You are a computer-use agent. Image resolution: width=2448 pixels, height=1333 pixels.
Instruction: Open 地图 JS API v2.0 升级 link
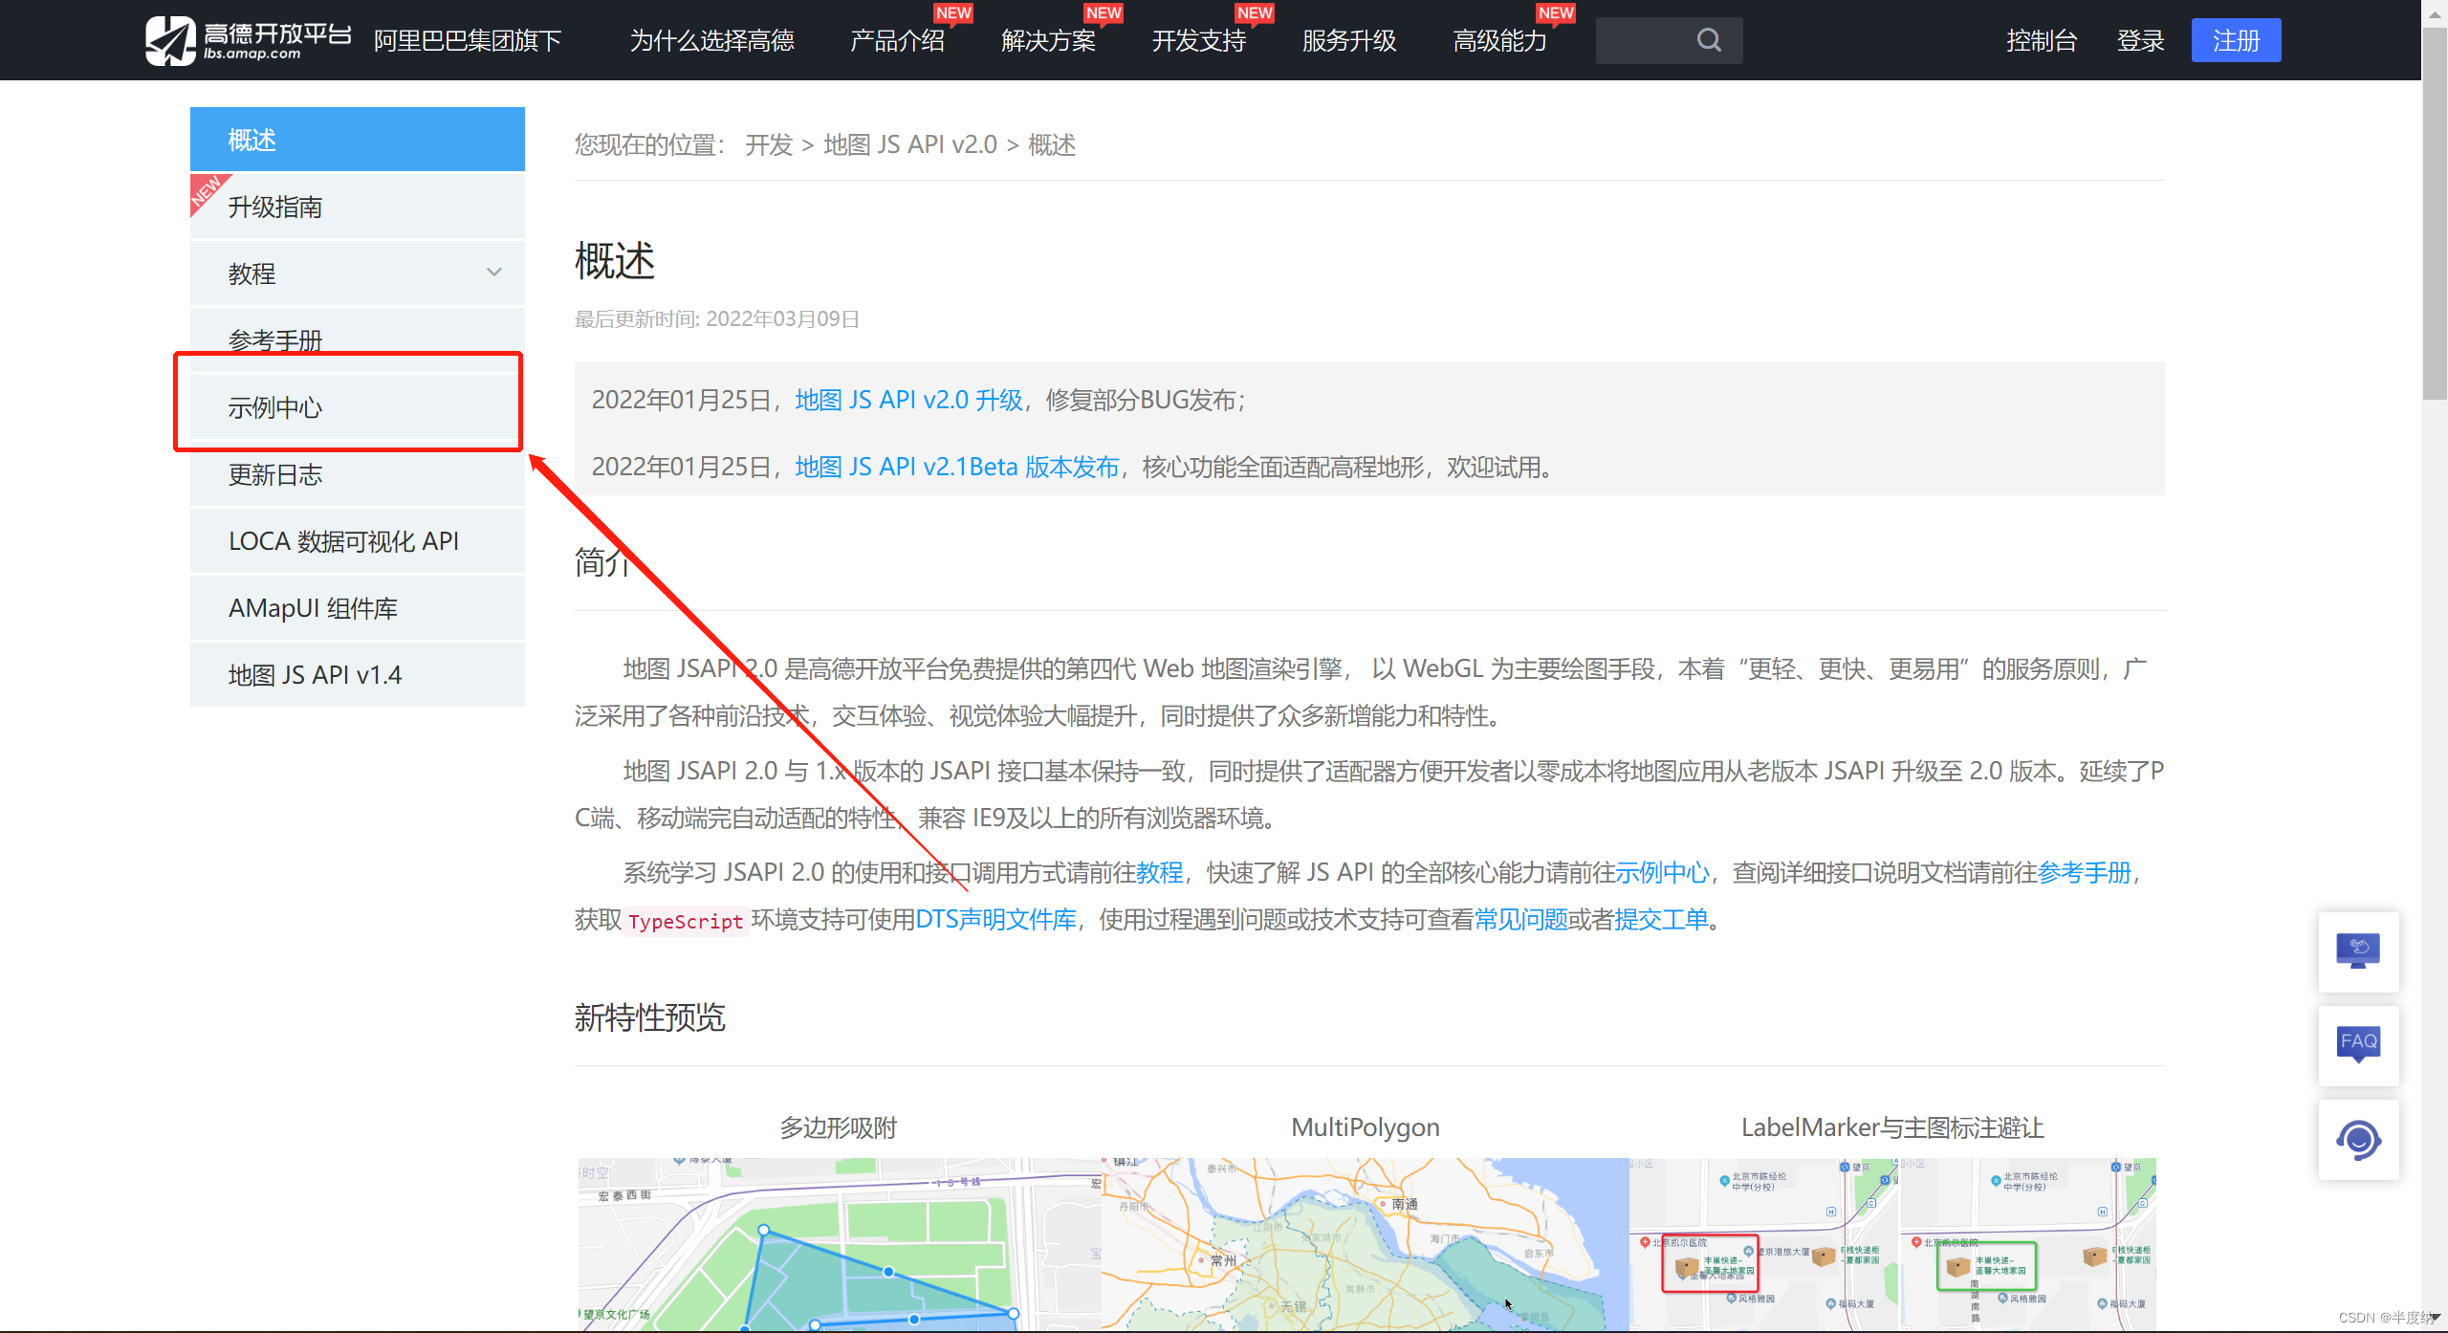908,400
